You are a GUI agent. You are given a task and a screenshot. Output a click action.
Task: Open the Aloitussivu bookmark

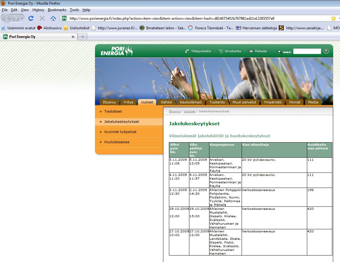tap(49, 28)
